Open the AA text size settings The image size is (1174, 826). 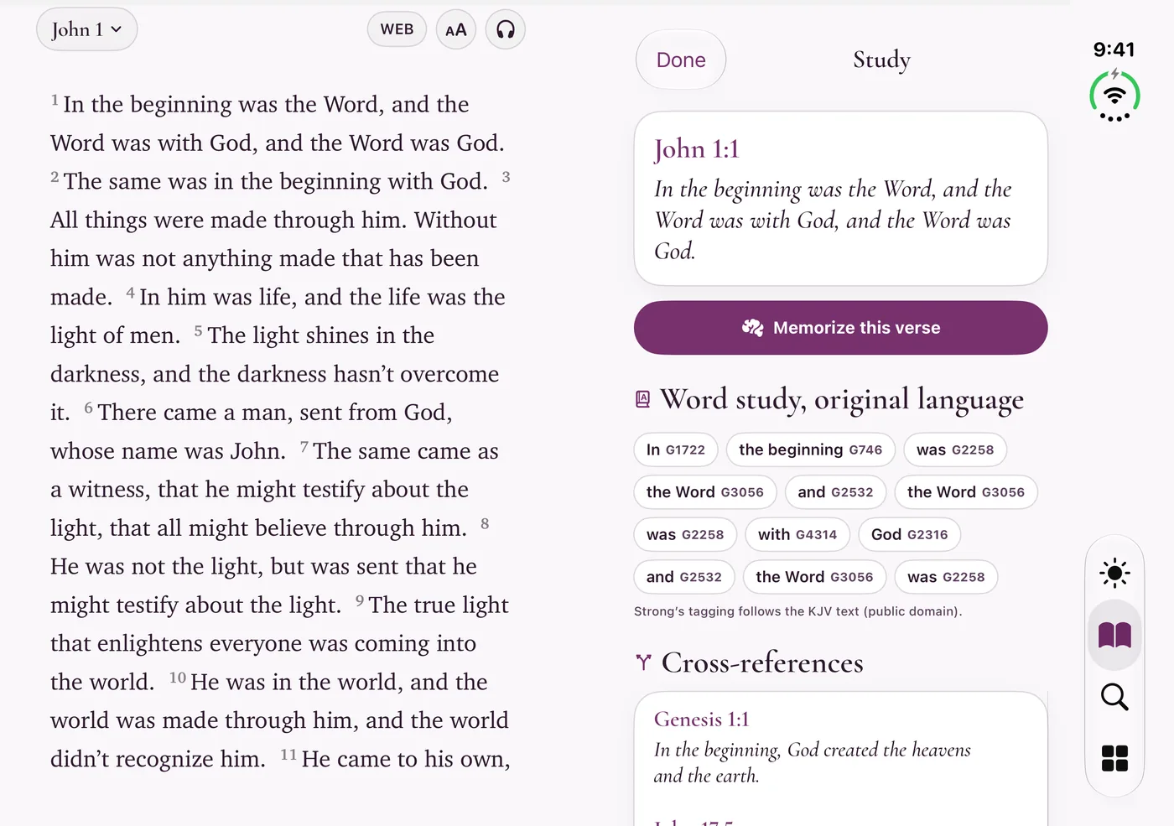tap(456, 30)
